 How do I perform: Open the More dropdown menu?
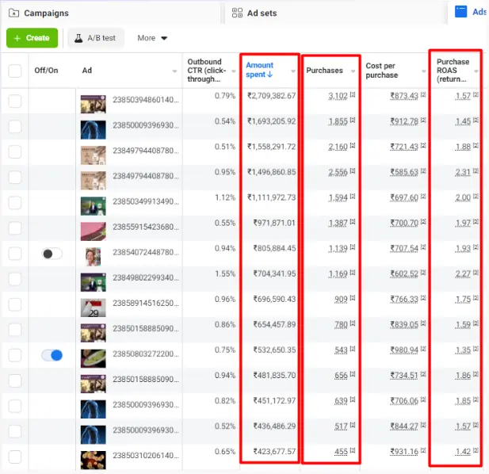152,38
